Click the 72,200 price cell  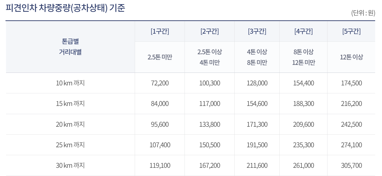160,83
